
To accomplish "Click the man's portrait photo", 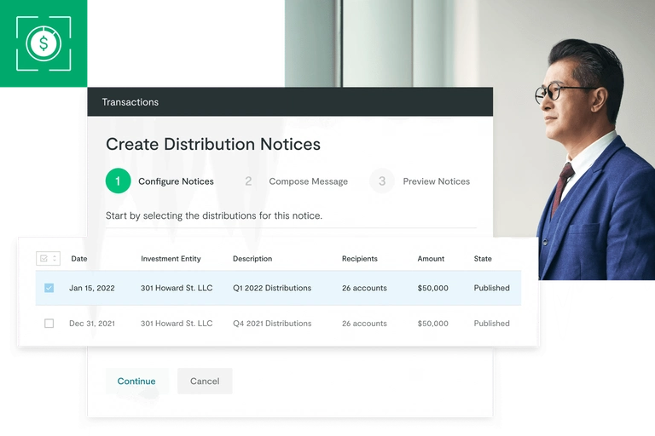I will pos(588,153).
